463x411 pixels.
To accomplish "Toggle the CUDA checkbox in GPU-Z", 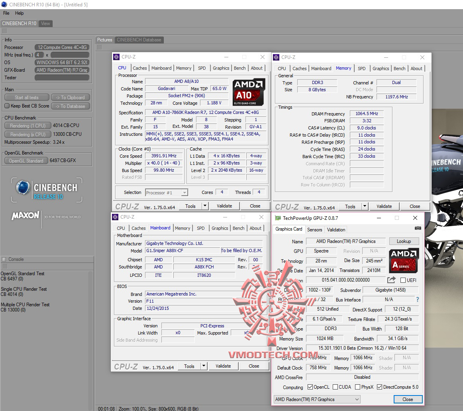I will tap(335, 387).
